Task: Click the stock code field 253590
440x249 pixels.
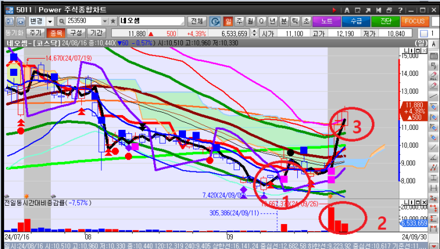Action: [x=83, y=21]
